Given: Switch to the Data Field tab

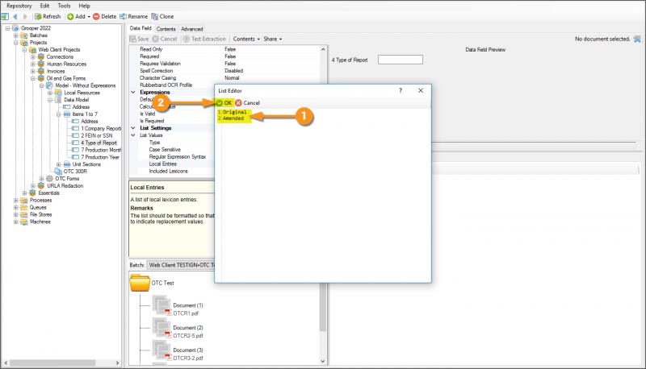Looking at the screenshot, I should (x=141, y=28).
